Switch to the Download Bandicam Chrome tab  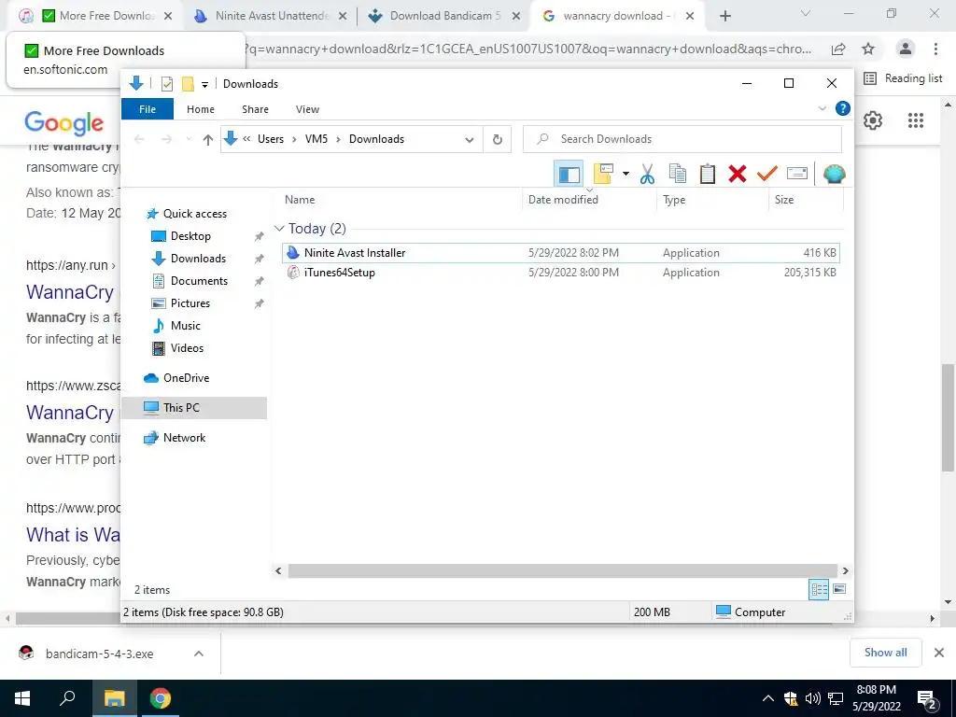click(443, 16)
